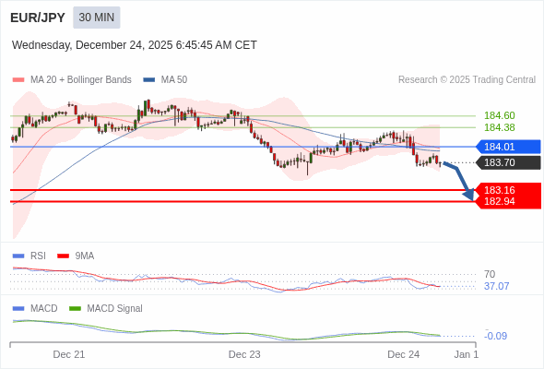Click the RSI legend label
Viewport: 544px width, 369px height.
point(38,256)
